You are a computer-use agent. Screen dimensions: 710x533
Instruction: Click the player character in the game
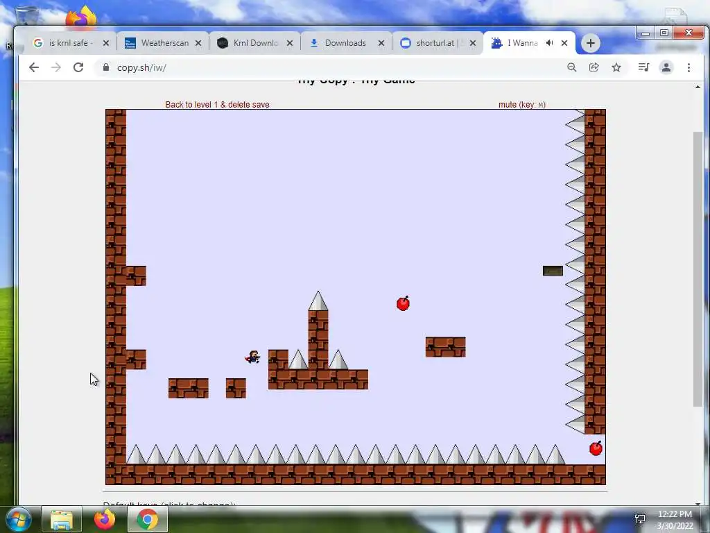[x=252, y=357]
